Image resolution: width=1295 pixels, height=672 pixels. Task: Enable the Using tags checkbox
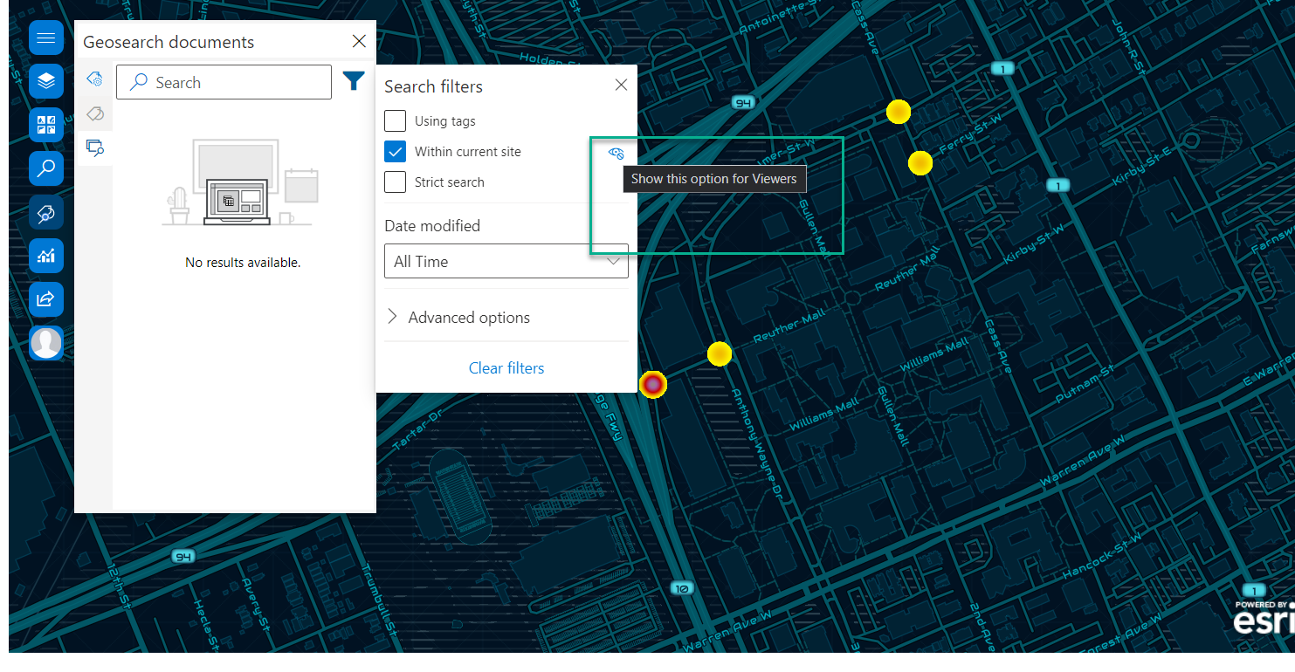[395, 120]
